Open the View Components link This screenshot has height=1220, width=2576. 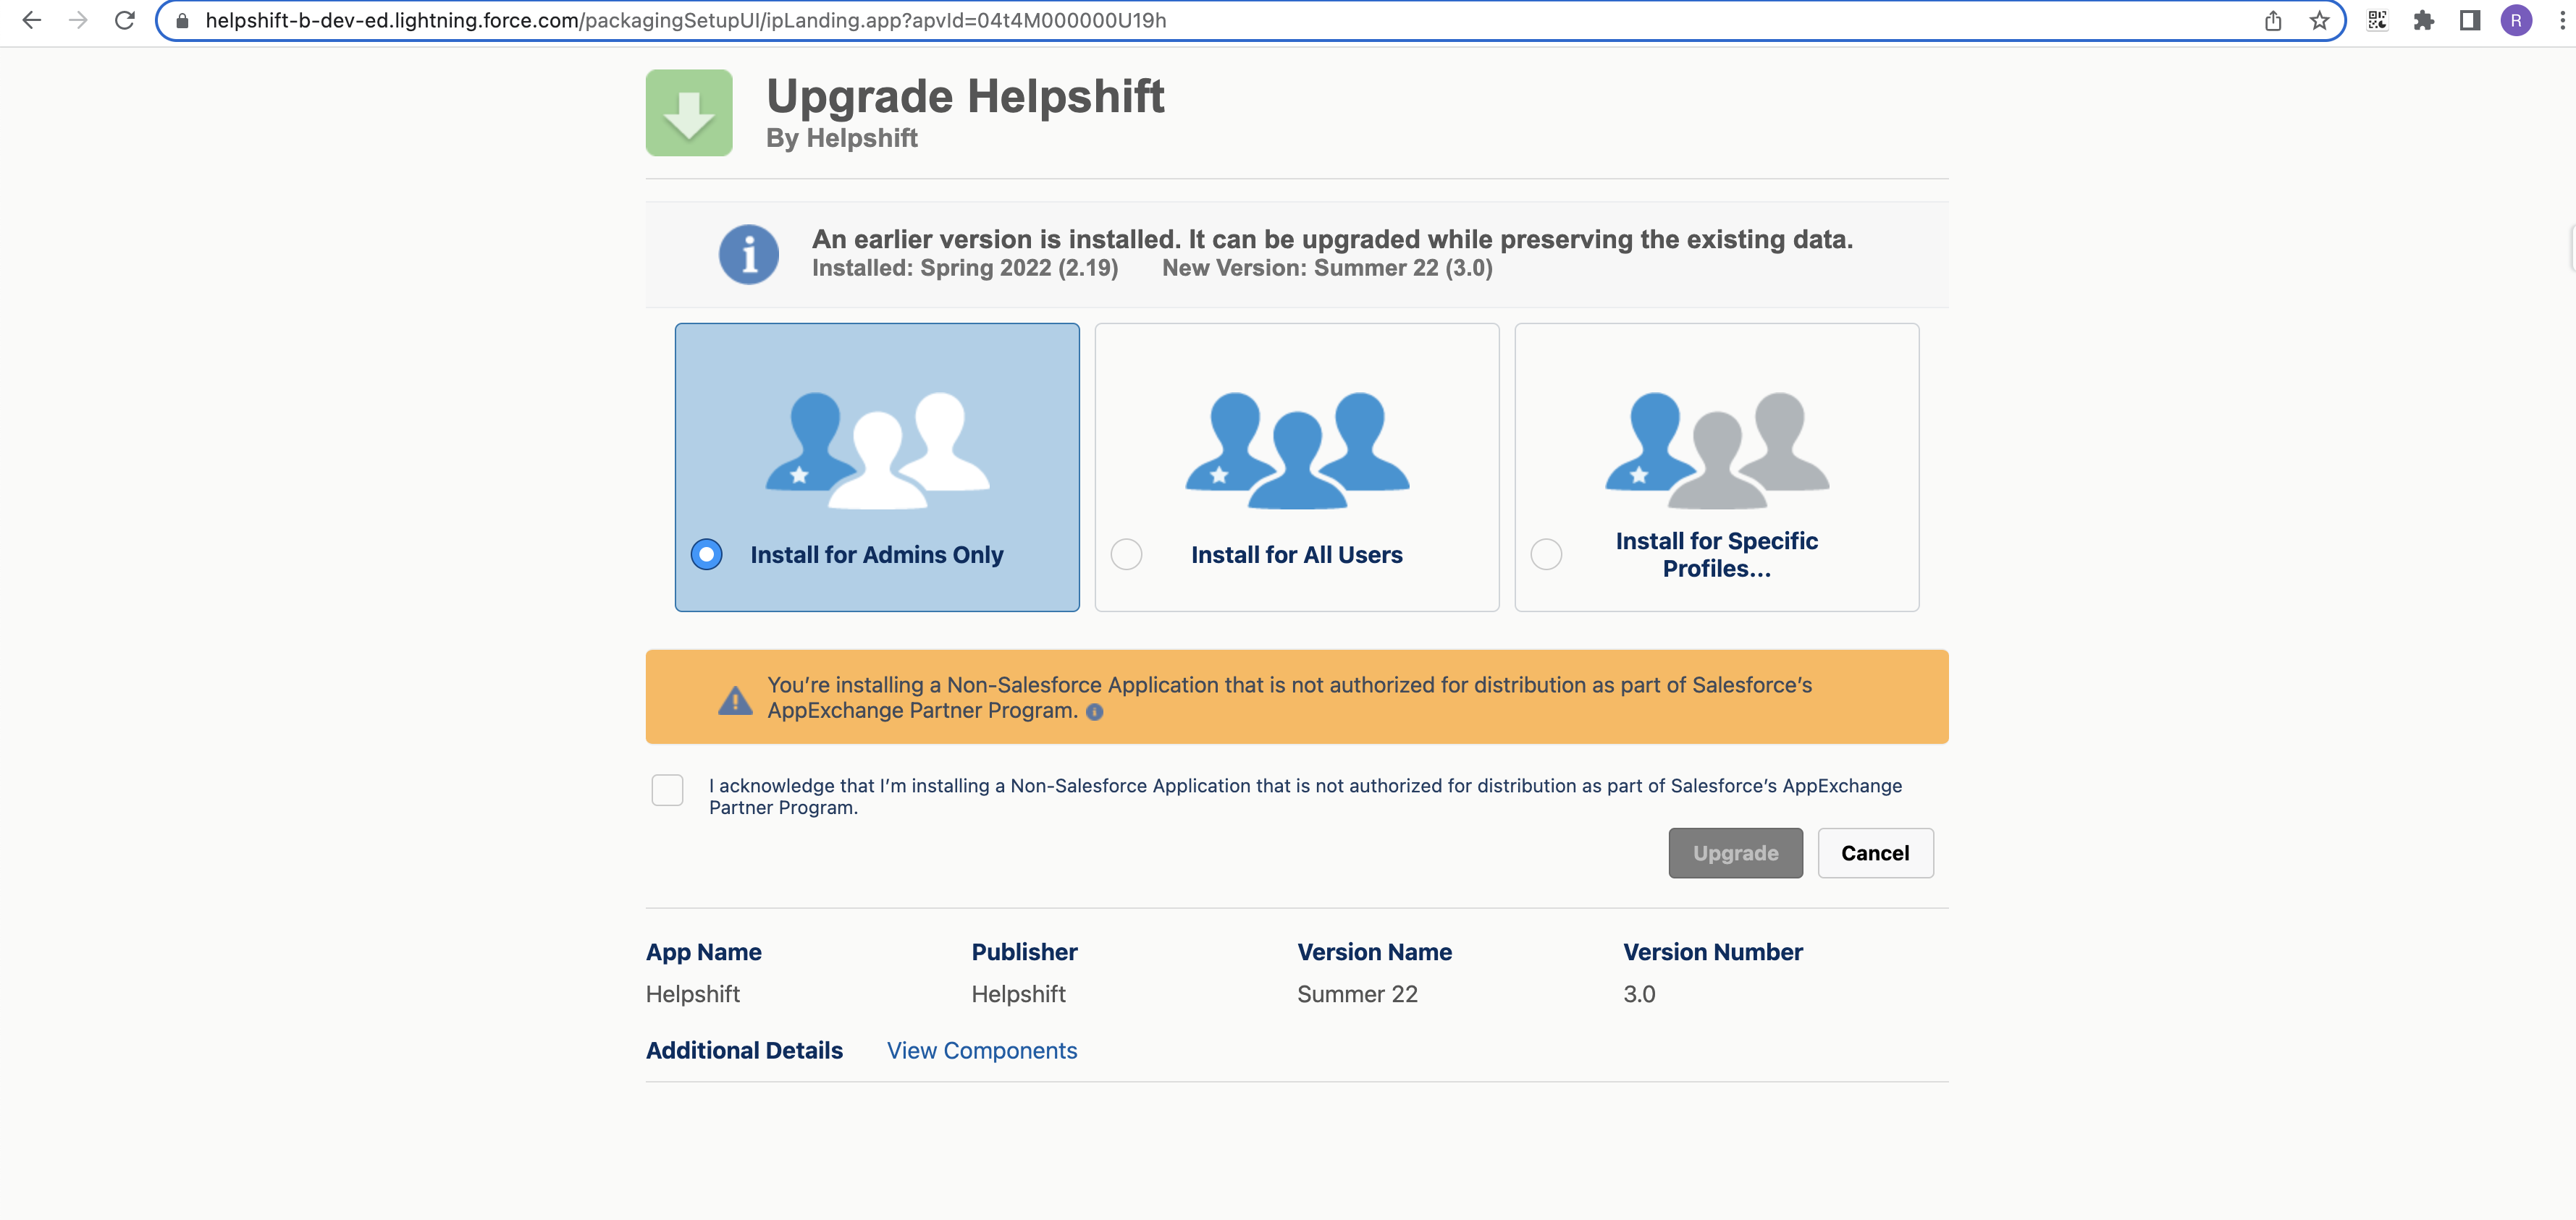(981, 1050)
